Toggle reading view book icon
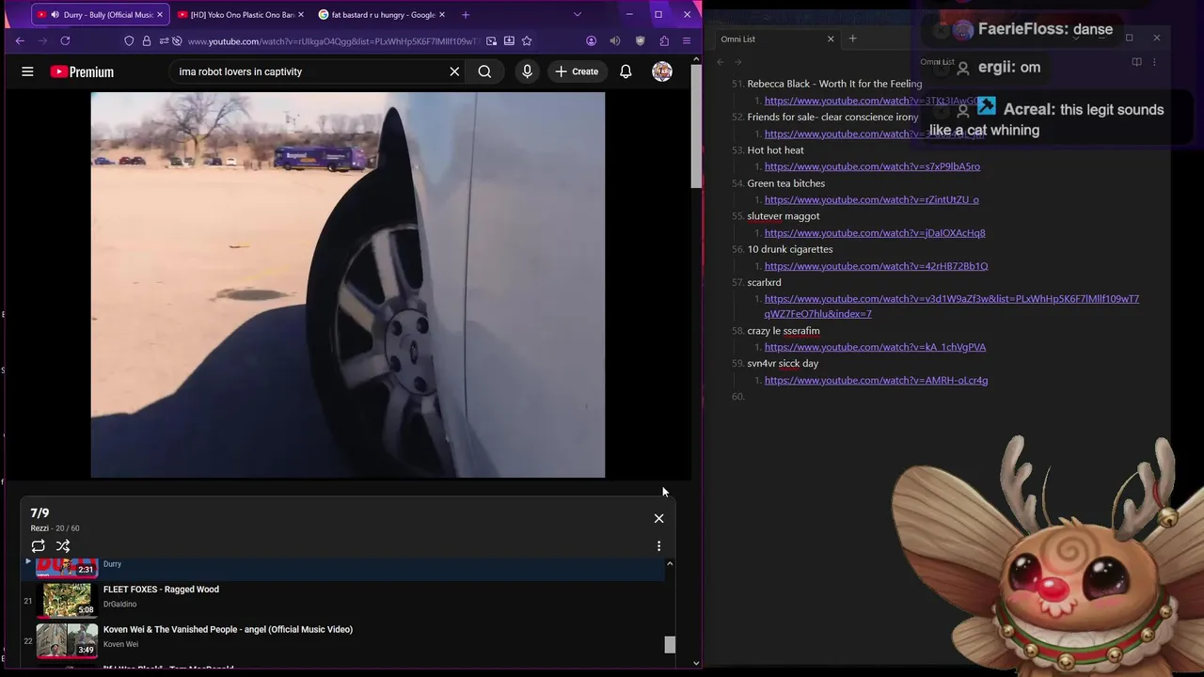 click(1136, 62)
